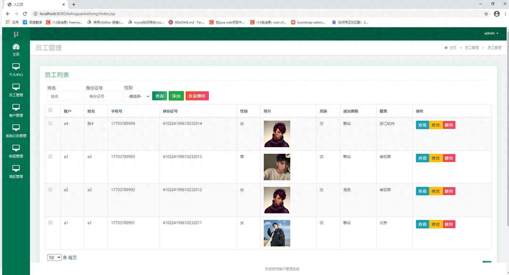Click the 身份证号 search input field

(x=104, y=96)
